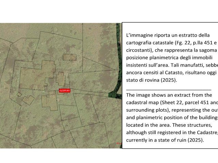This screenshot has height=163, width=218.
Task: Click the red Fg.22/Pt.451 parcel label
Action: [64, 91]
